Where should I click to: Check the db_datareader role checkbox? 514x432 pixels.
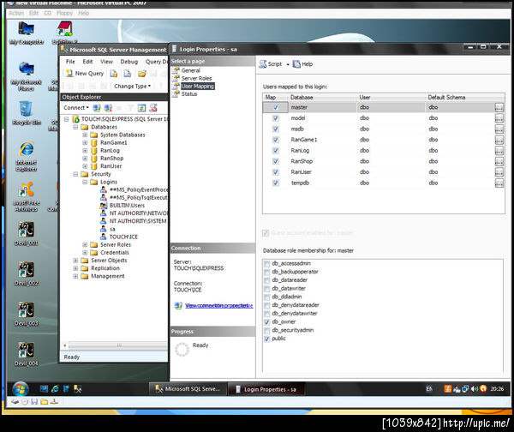(266, 280)
